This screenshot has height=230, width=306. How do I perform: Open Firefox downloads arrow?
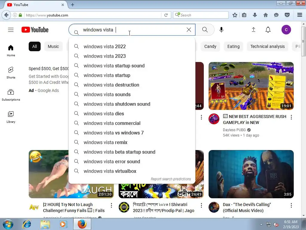(255, 15)
